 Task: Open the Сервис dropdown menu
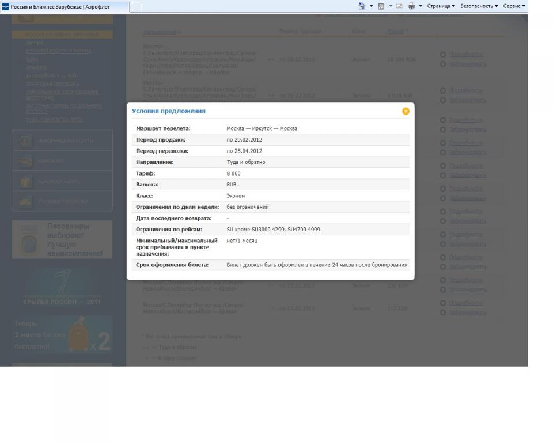514,6
